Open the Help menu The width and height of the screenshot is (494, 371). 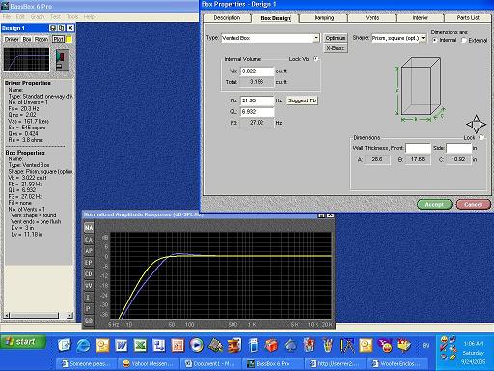coord(89,16)
